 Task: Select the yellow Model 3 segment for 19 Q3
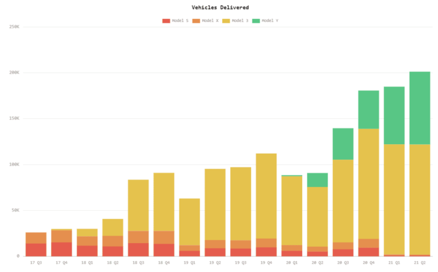coord(240,204)
